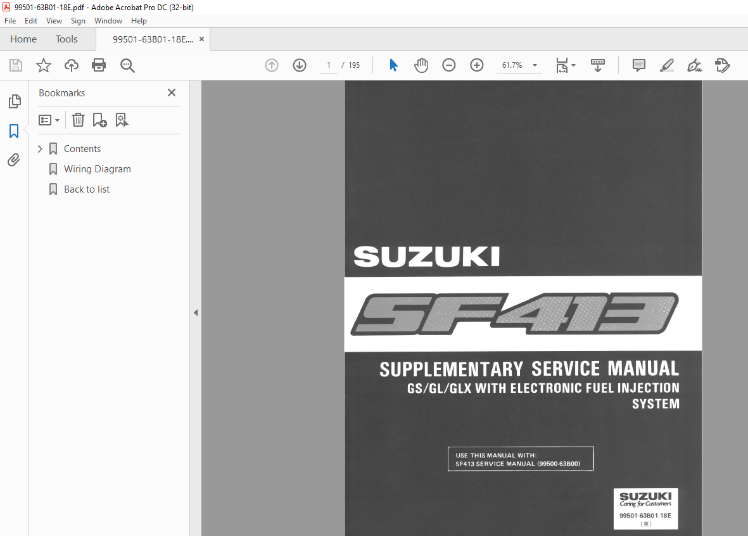
Task: Open the View menu
Action: (x=54, y=21)
